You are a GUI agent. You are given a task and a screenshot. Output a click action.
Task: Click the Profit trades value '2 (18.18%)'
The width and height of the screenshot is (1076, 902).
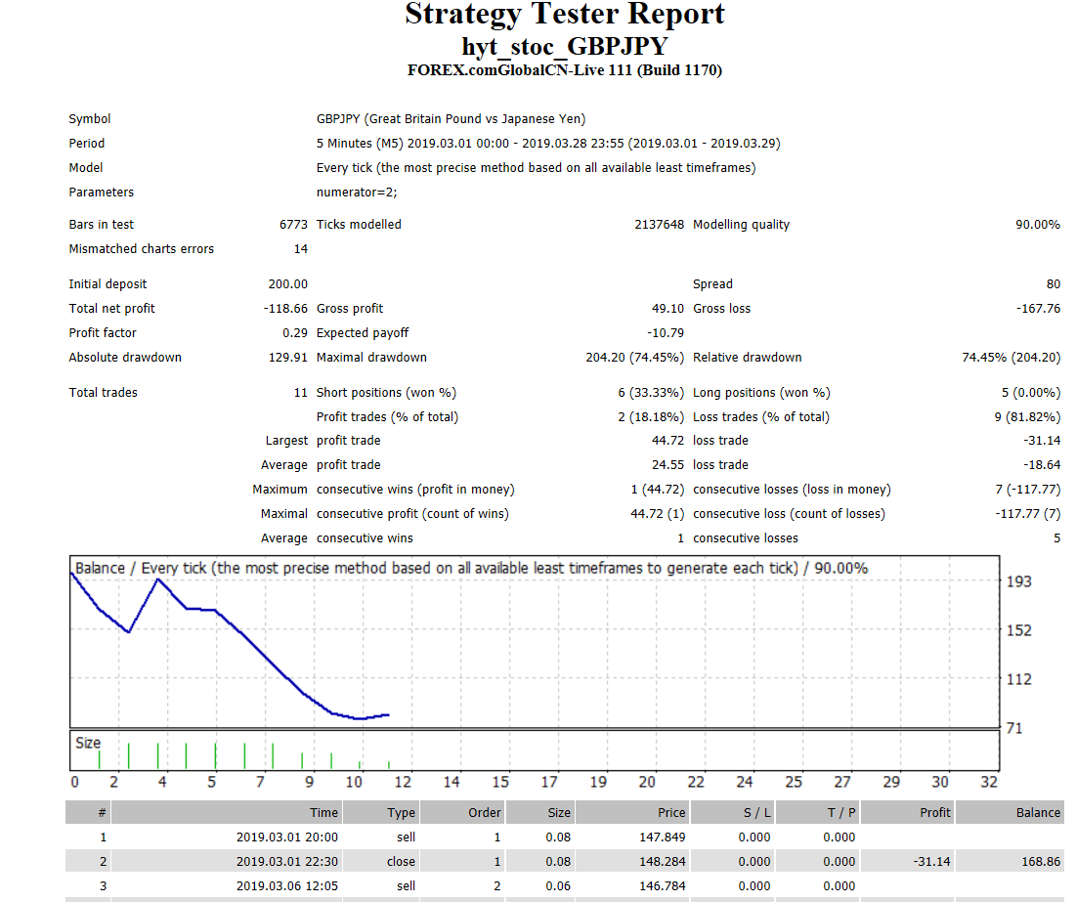point(651,416)
